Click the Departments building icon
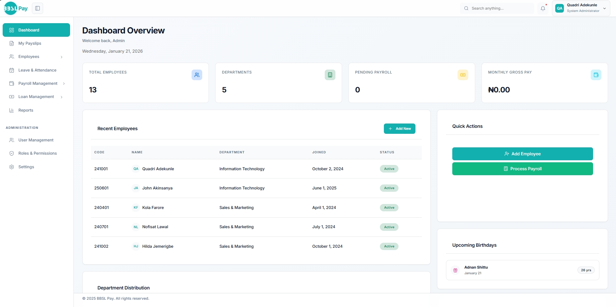616x307 pixels. 330,75
